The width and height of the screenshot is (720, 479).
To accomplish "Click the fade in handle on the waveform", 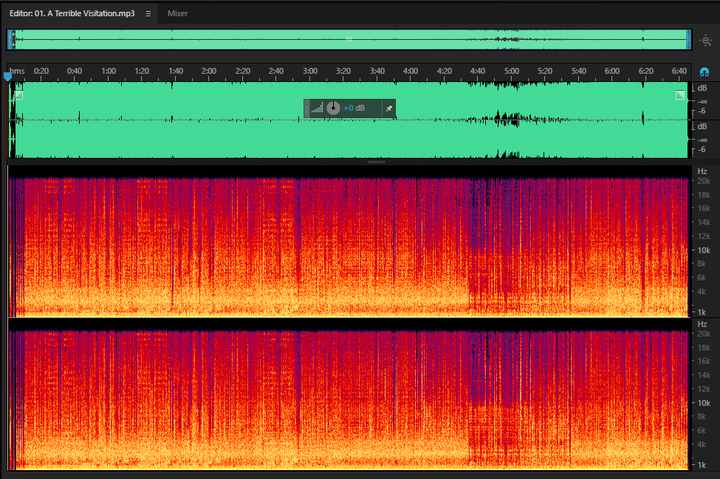I will click(x=18, y=95).
